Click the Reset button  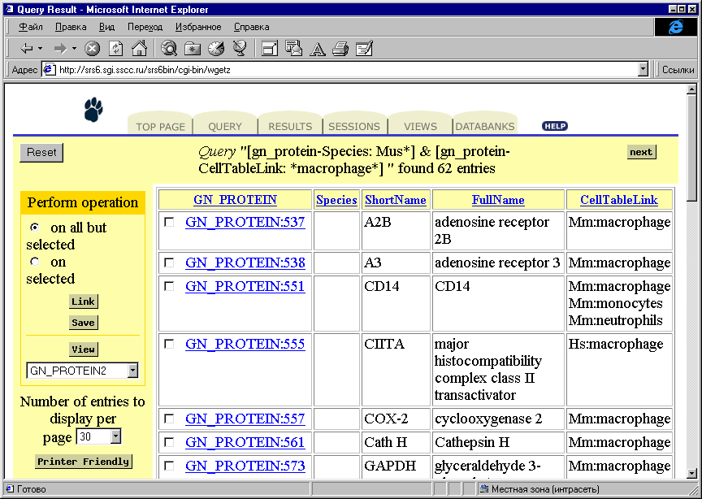coord(41,152)
